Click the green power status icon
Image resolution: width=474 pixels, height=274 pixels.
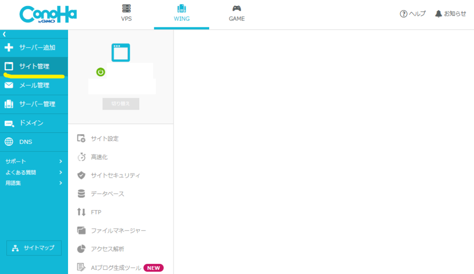100,72
